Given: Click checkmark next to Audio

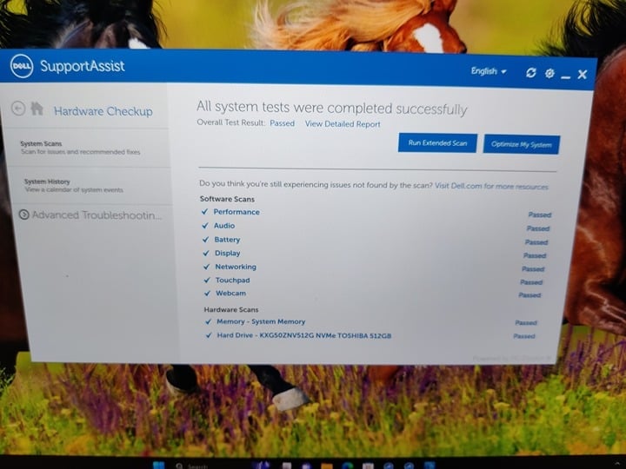Looking at the screenshot, I should (x=205, y=225).
